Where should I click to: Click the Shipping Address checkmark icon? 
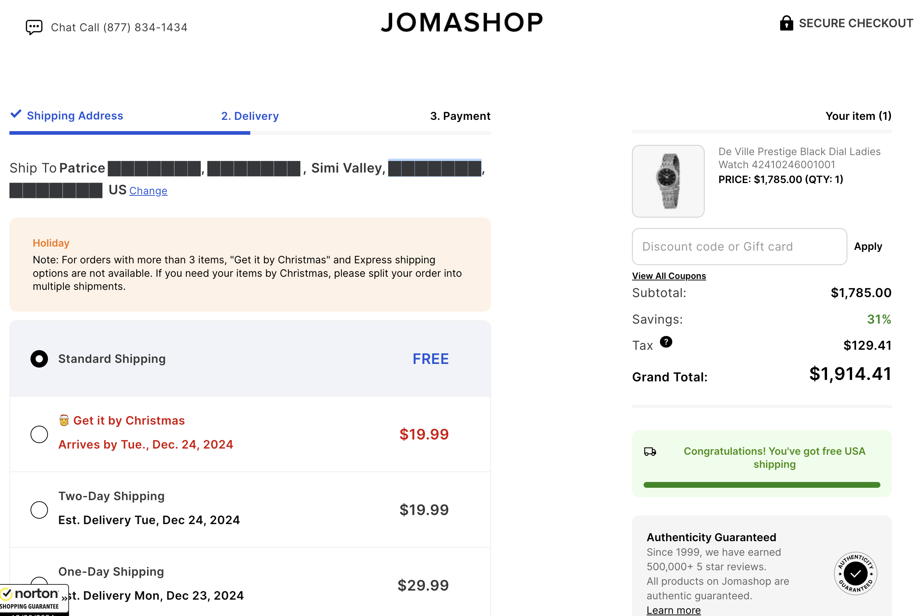16,114
